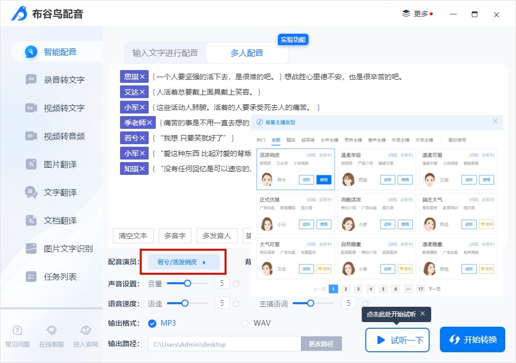516x363 pixels.
Task: Click the 多音字 button
Action: coord(175,236)
